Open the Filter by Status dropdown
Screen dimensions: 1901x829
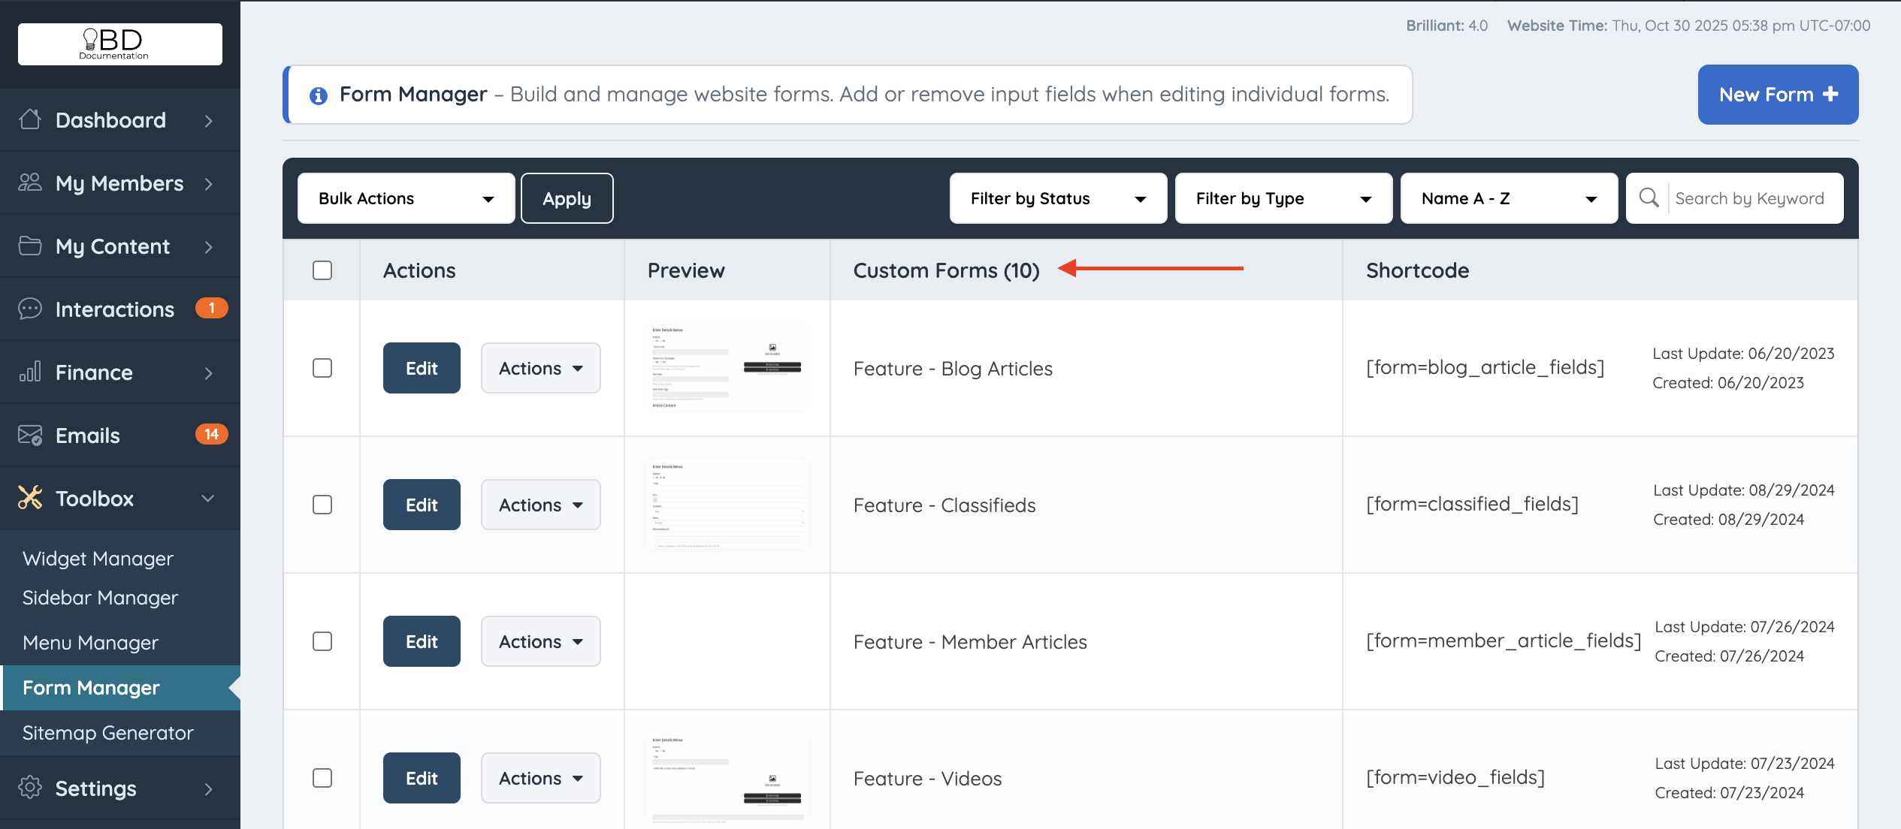1058,198
